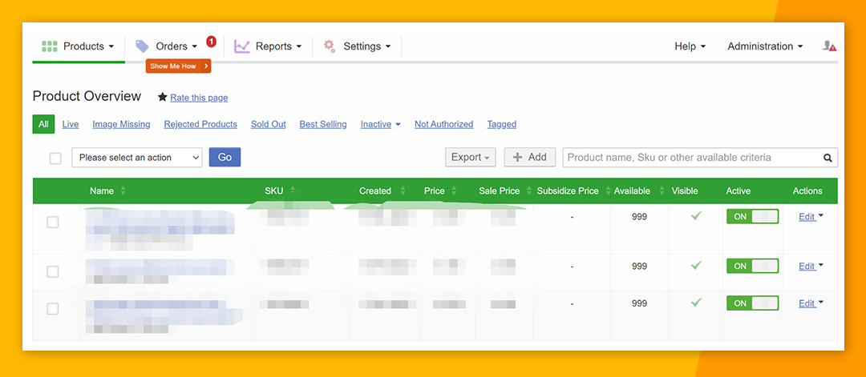Switch to the Sold Out filter tab
This screenshot has height=377, width=866.
[x=268, y=124]
